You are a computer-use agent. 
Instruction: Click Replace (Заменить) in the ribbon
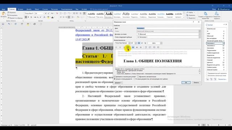(x=191, y=15)
